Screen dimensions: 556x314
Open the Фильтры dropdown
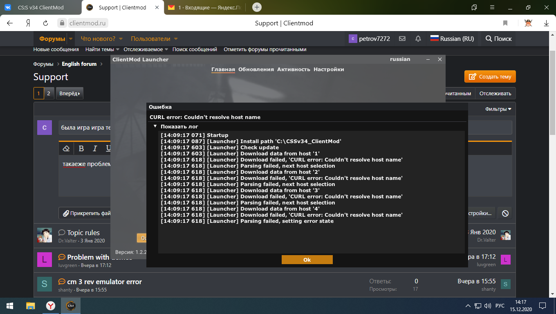498,109
